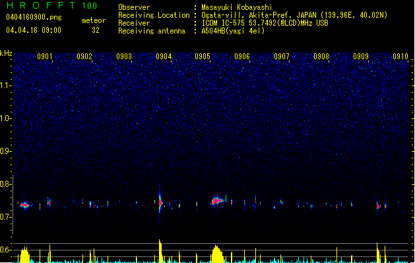The image size is (415, 263).
Task: Click the Ogata-vill. Akita-Pref. JAPAN location text
Action: [294, 15]
